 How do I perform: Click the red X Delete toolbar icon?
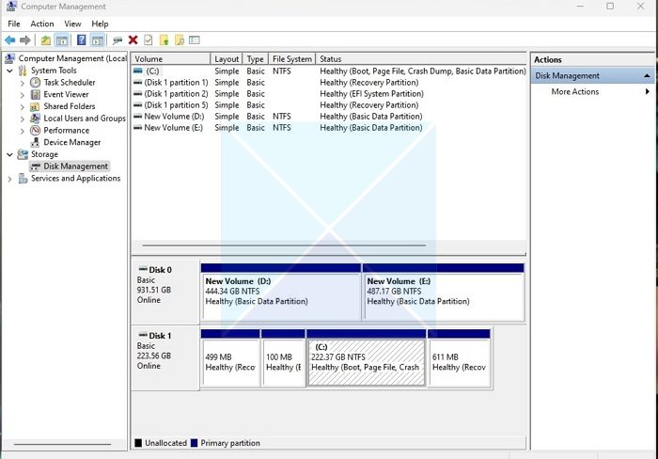pyautogui.click(x=133, y=40)
